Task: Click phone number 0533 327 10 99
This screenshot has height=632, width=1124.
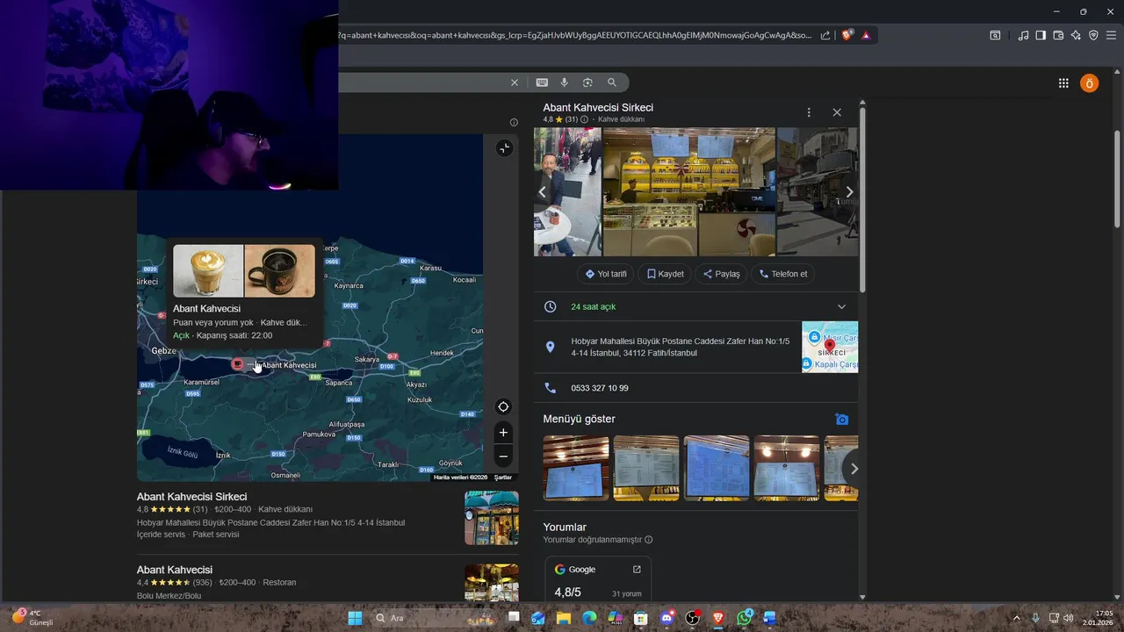Action: point(600,388)
